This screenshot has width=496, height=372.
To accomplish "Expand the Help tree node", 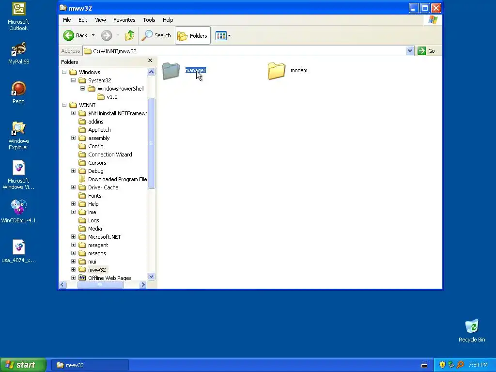I will coord(74,204).
